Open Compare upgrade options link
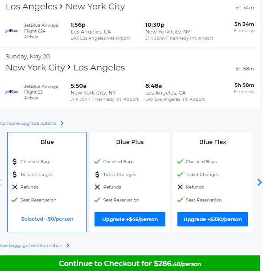 click(28, 123)
